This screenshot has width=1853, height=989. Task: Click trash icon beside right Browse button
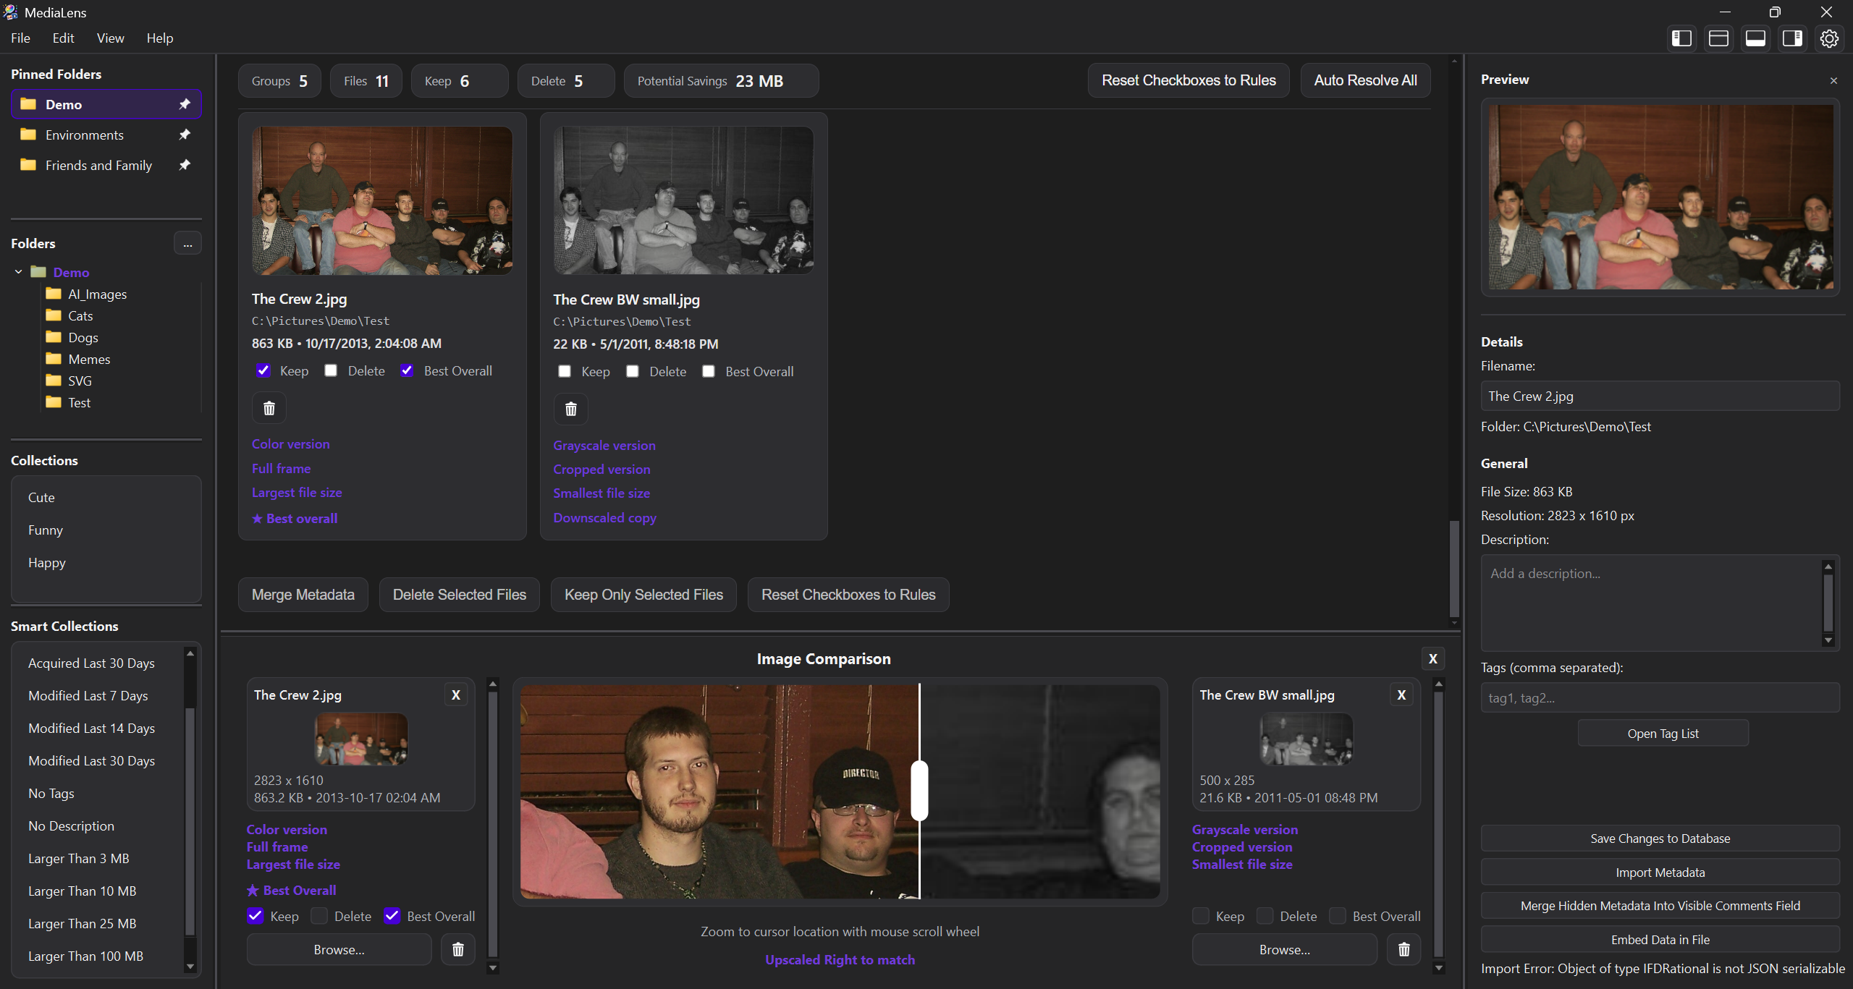(x=1404, y=949)
